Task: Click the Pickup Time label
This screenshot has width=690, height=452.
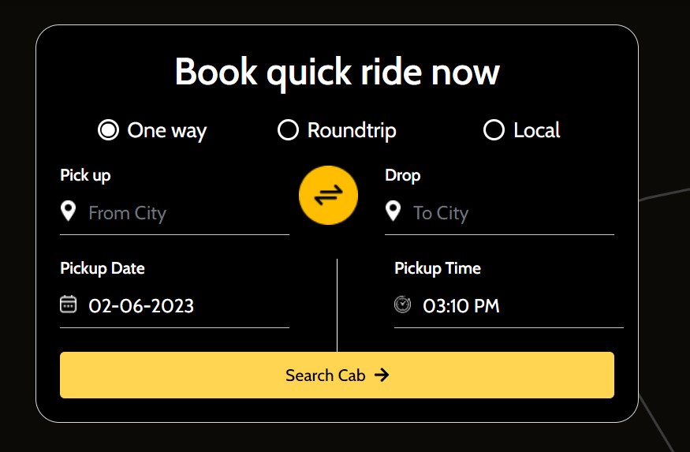Action: click(x=438, y=268)
